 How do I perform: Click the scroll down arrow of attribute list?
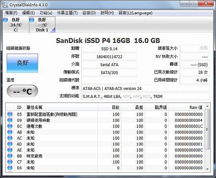(x=207, y=169)
